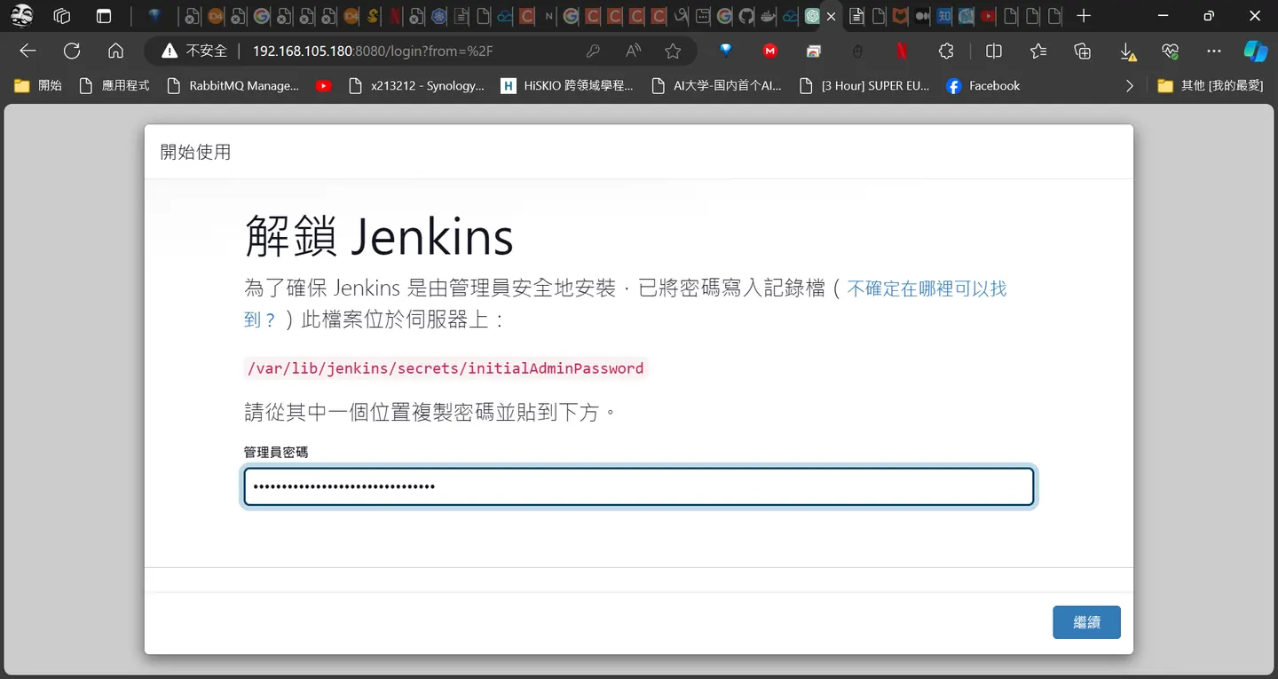
Task: Switch to the Kubernetes tab
Action: point(439,16)
